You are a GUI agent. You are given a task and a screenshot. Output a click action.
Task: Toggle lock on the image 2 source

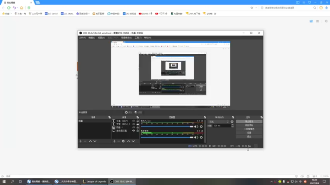(138, 127)
